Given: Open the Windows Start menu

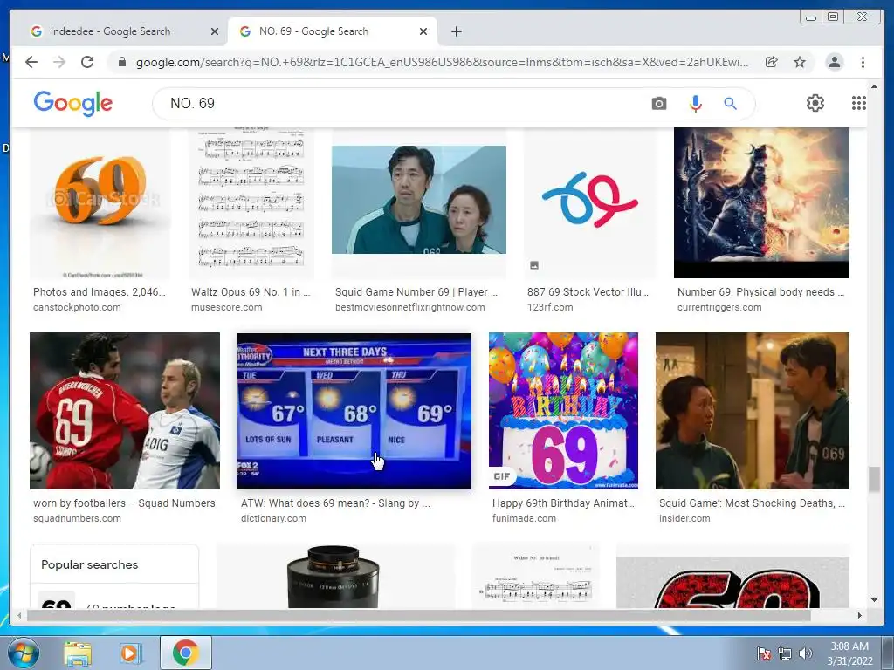Looking at the screenshot, I should pos(23,653).
